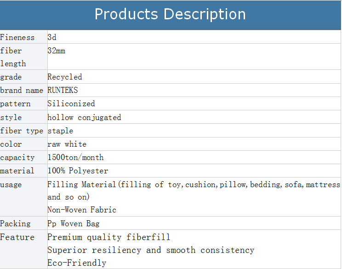Click the hollow conjugated style value
342x269 pixels.
(84, 117)
